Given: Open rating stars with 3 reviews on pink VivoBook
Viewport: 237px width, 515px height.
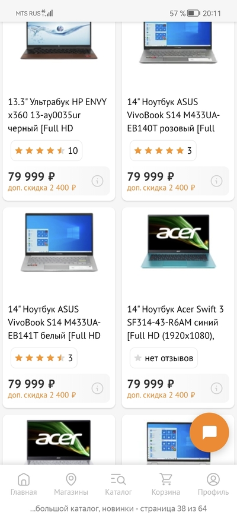Looking at the screenshot, I should pyautogui.click(x=164, y=151).
